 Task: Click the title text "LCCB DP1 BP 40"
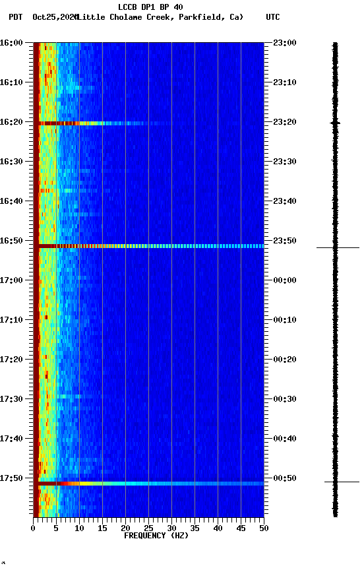(150, 7)
